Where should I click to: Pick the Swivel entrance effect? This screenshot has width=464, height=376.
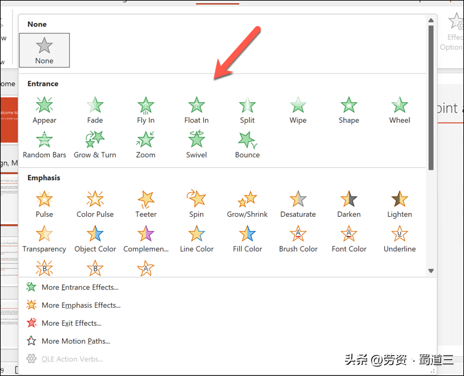click(x=196, y=145)
